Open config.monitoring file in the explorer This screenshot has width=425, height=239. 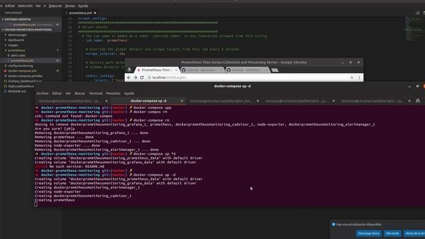point(21,66)
